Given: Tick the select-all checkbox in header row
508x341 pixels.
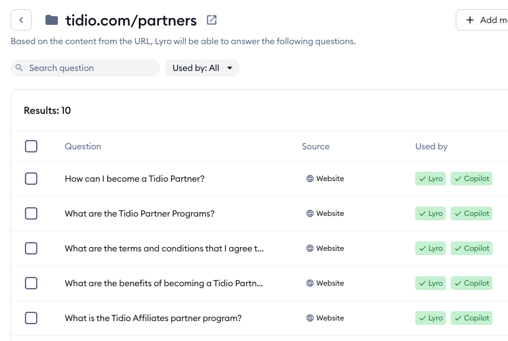Looking at the screenshot, I should (31, 146).
